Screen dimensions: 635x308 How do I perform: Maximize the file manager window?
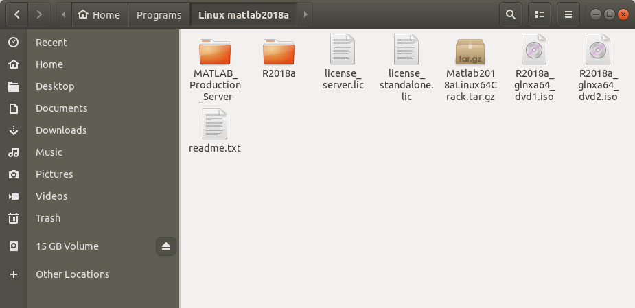[610, 15]
